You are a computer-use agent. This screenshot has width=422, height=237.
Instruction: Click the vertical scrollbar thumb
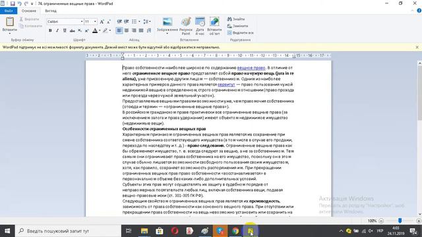419,93
